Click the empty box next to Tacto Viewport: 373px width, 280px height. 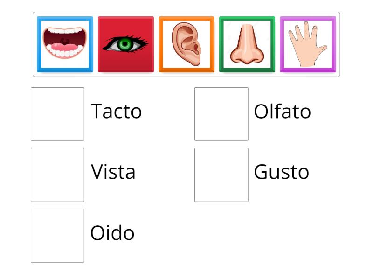[57, 113]
